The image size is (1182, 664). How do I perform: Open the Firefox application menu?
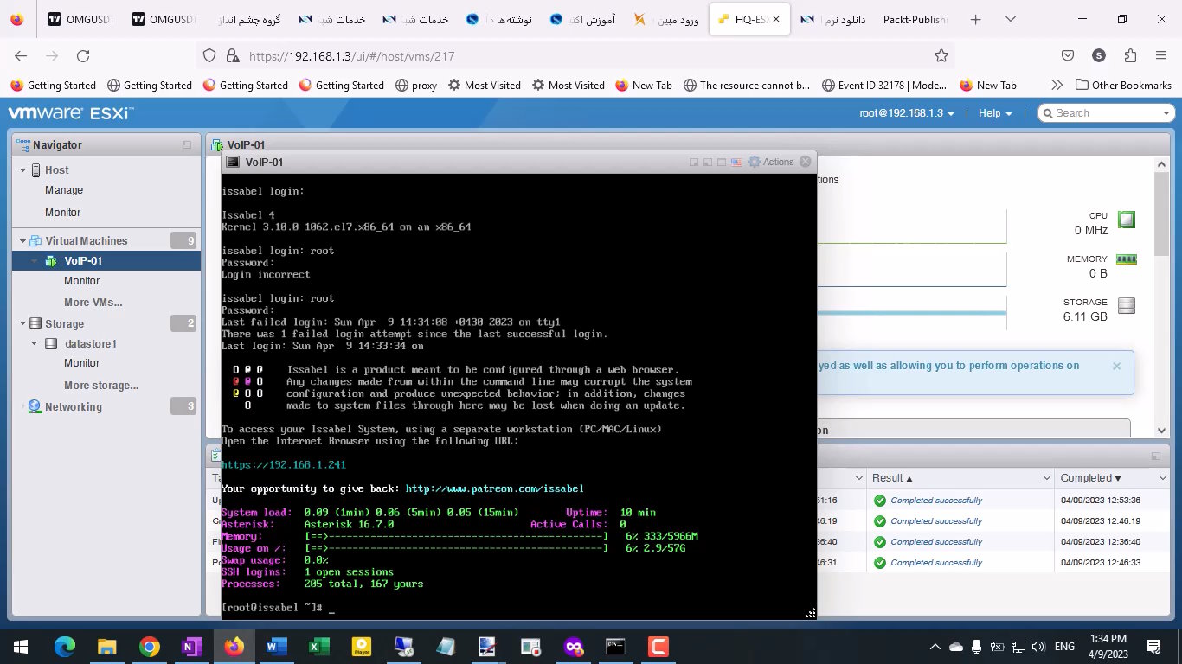1161,55
